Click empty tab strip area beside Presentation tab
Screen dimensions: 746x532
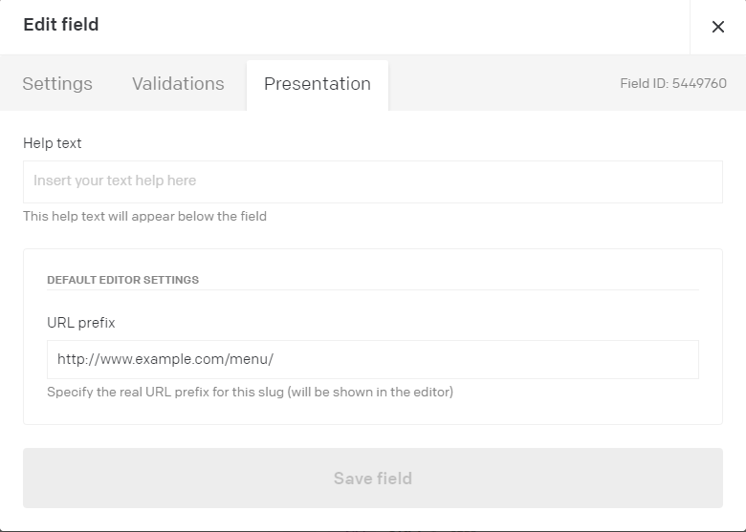(499, 84)
